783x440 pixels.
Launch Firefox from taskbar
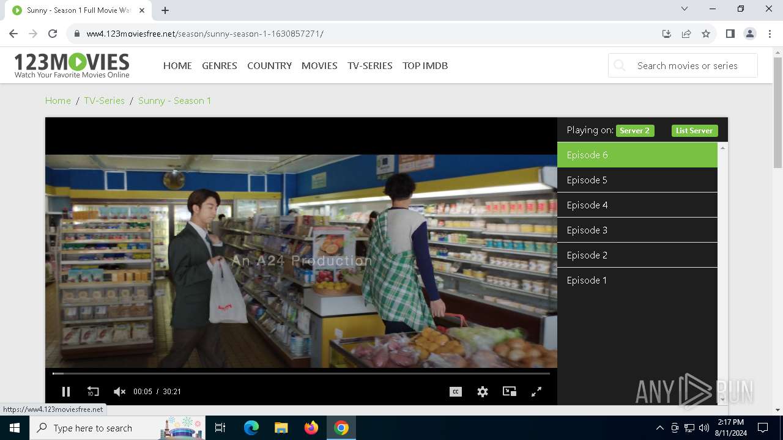[x=311, y=428]
